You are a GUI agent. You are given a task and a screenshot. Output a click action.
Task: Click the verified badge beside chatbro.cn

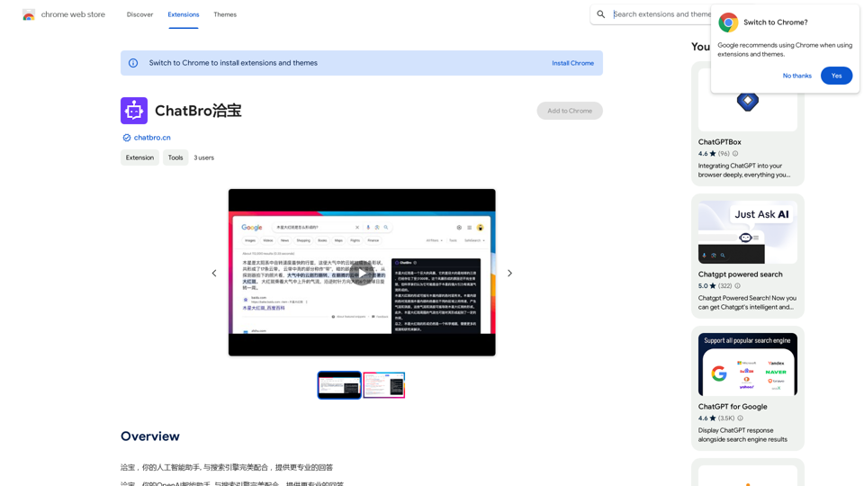click(x=127, y=138)
